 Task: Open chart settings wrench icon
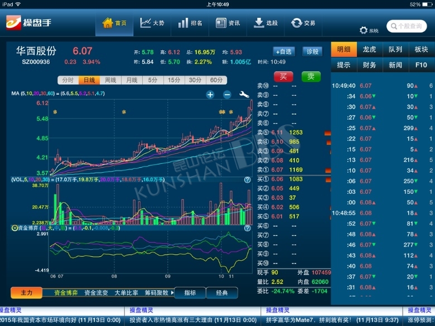(x=244, y=95)
